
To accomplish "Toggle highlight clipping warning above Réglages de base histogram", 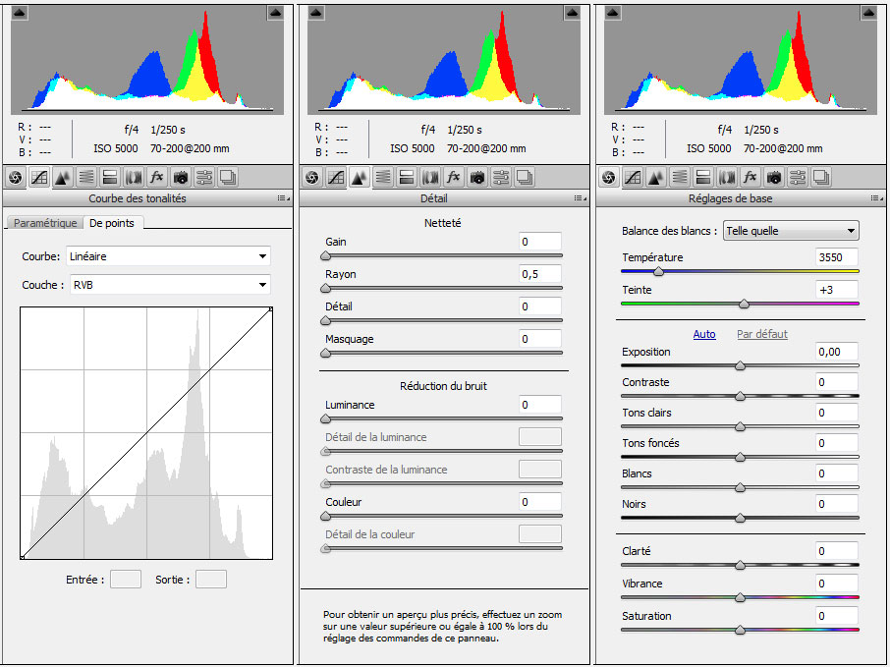I will pyautogui.click(x=869, y=13).
